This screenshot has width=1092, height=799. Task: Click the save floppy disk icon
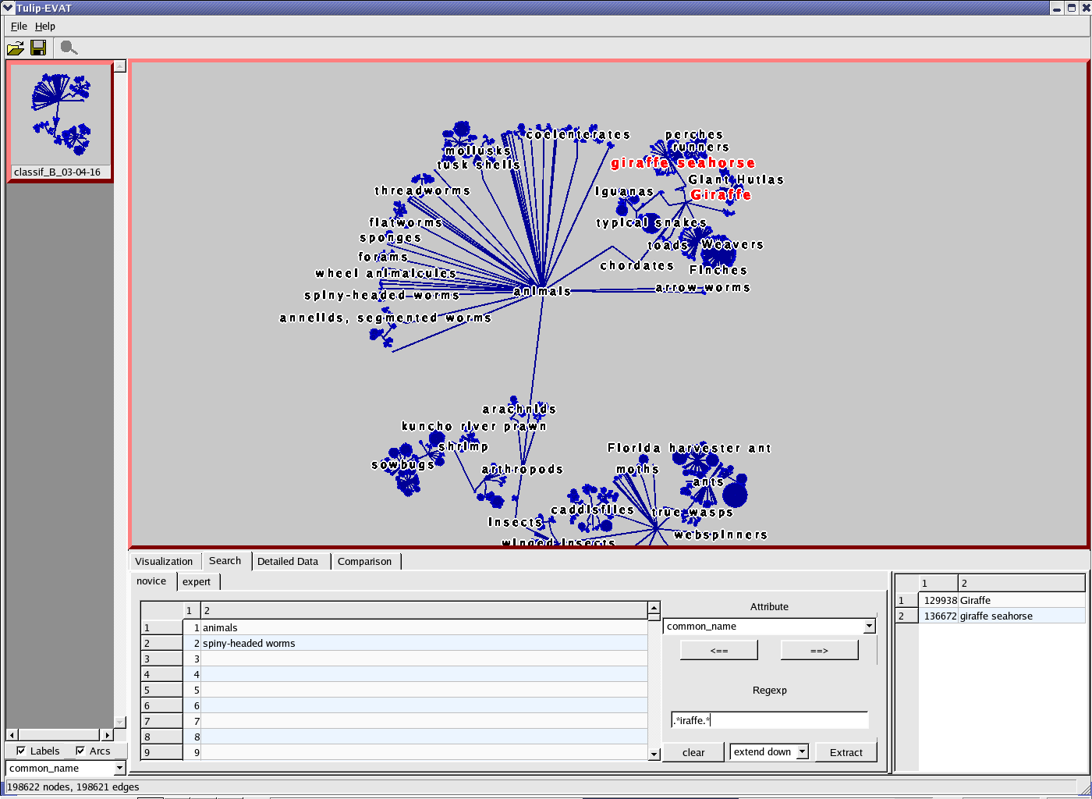pos(37,48)
